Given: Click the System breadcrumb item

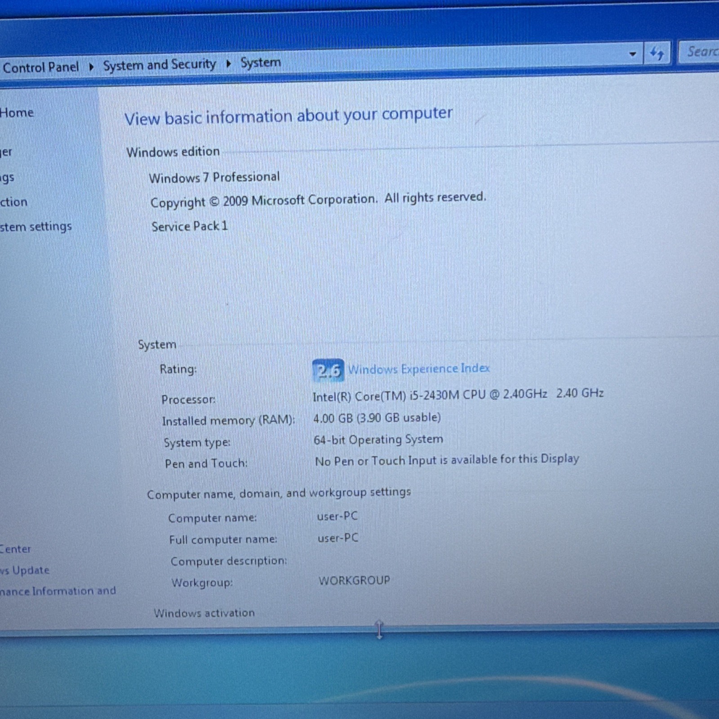Looking at the screenshot, I should point(261,62).
